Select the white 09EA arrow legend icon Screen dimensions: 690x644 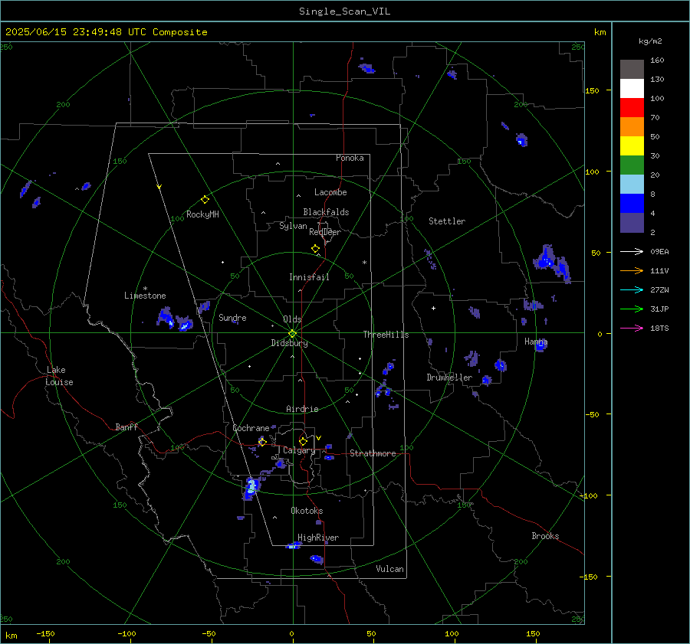click(632, 251)
